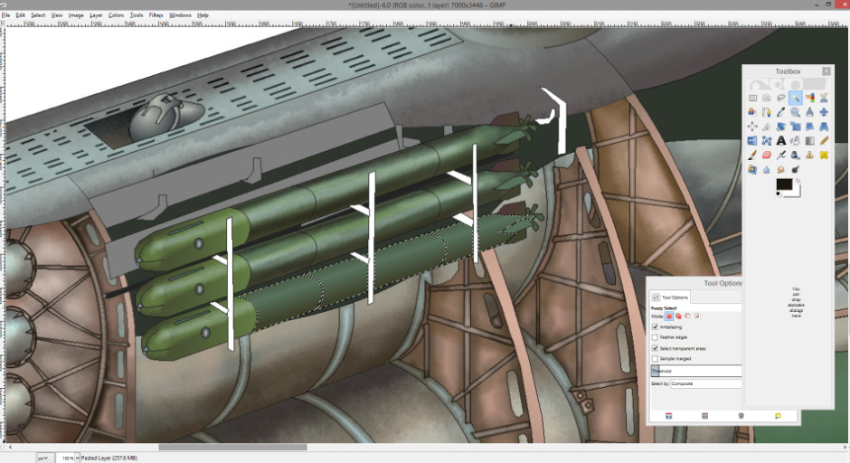Select the Heal tool
The image size is (850, 463).
coord(824,155)
